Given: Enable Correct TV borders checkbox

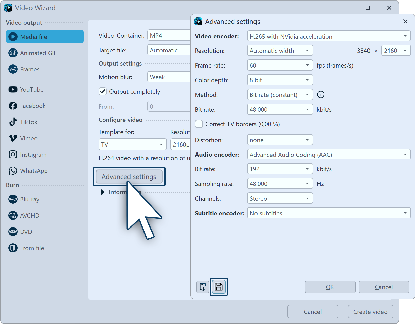Looking at the screenshot, I should click(199, 124).
